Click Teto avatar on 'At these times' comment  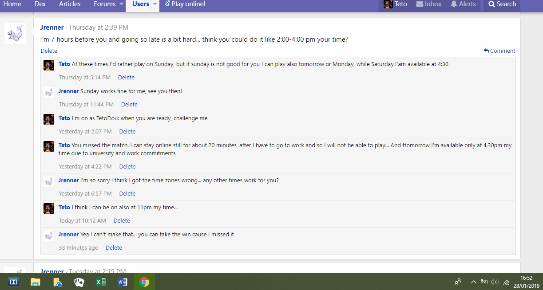49,65
